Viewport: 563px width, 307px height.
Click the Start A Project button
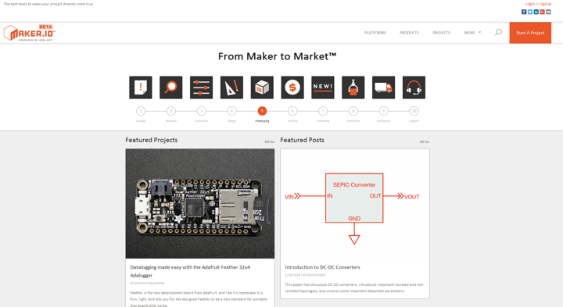[530, 33]
